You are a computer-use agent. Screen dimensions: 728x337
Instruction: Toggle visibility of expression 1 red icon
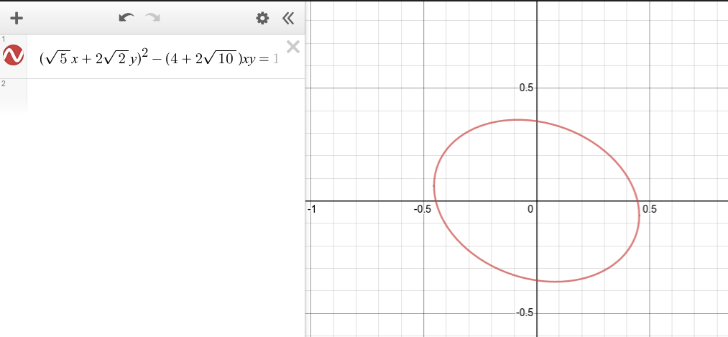(14, 55)
